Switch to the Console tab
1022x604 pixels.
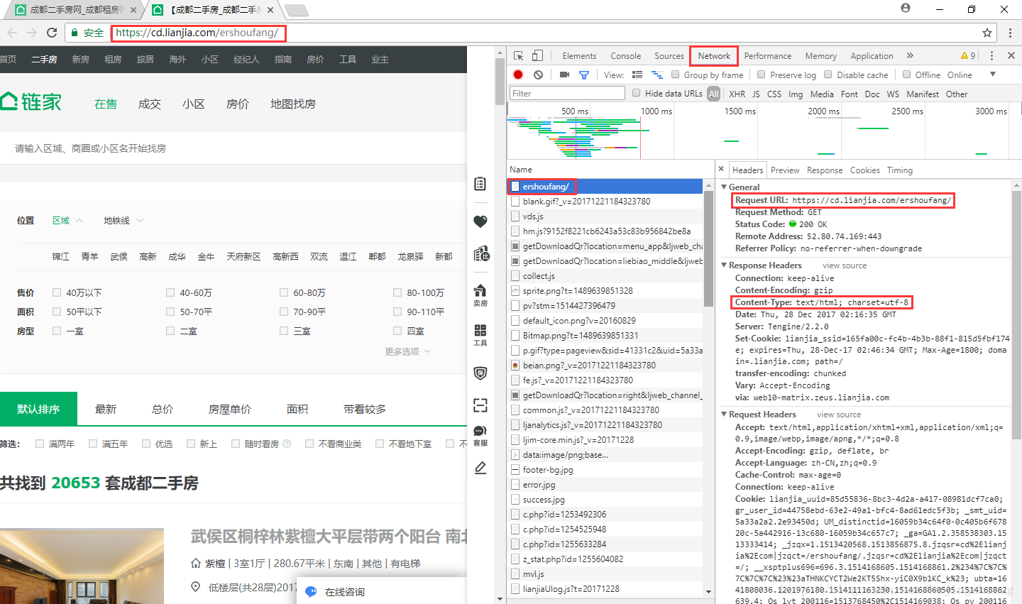(625, 56)
